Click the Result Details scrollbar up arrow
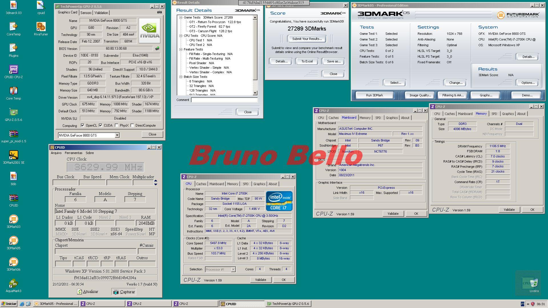The height and width of the screenshot is (308, 548). point(255,17)
